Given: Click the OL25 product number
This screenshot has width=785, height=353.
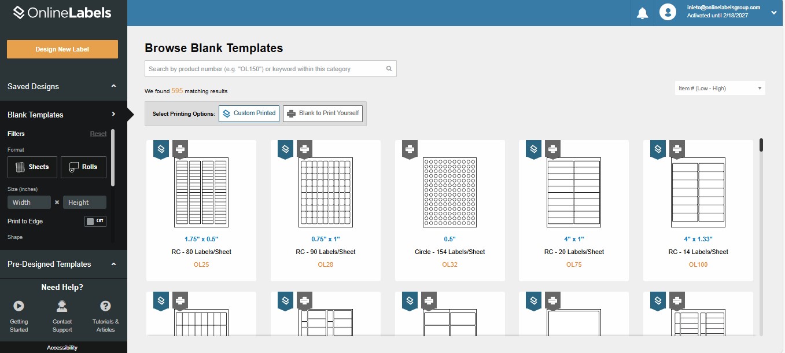Looking at the screenshot, I should [x=201, y=264].
